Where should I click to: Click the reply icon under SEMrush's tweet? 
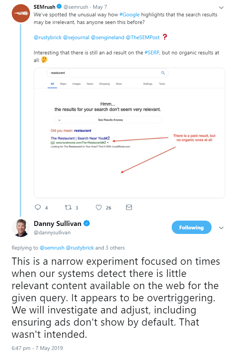coord(38,207)
